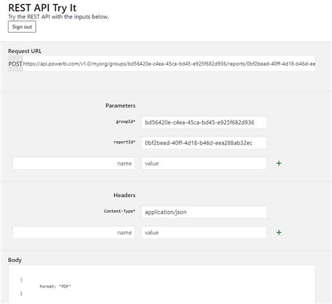The width and height of the screenshot is (332, 304).
Task: Click the 'Body' label
Action: pos(15,260)
